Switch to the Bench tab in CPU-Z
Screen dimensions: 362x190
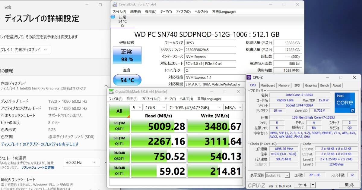point(324,85)
